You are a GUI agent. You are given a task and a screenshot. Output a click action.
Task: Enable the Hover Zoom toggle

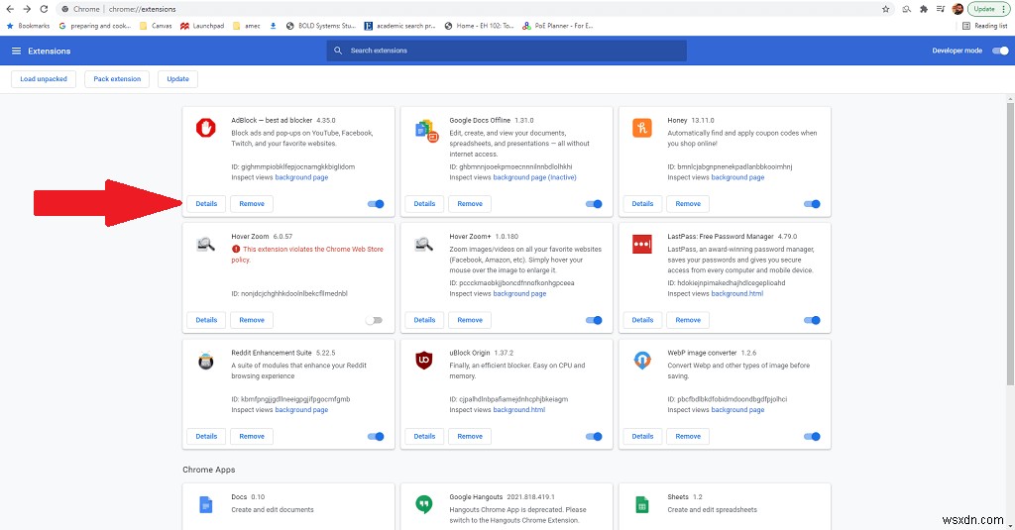tap(374, 320)
